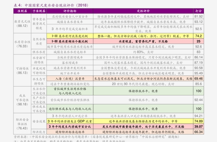Screen dimensions: 217x142
Task: Click the 过去十年重要湖泊面积变化 indicator
Action: 70,84
